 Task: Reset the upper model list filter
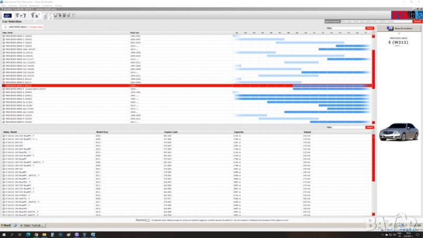(x=370, y=28)
